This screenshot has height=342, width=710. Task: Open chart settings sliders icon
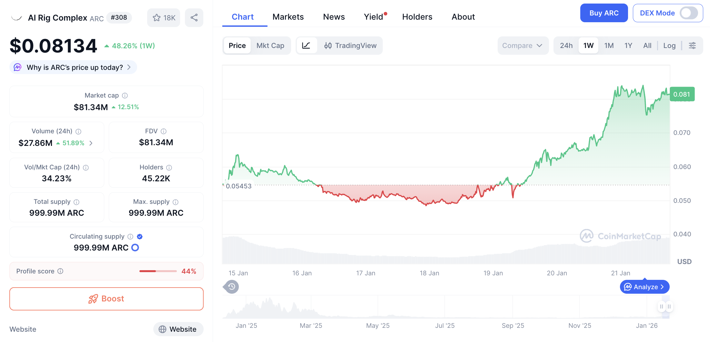point(692,46)
